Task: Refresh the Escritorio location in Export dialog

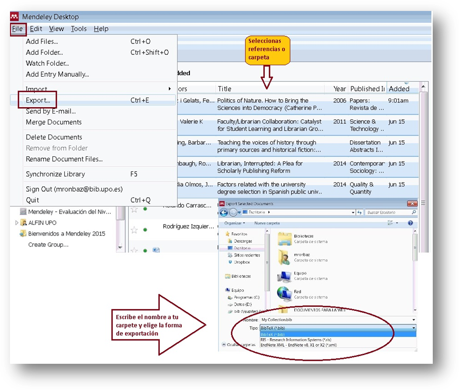Action: click(359, 213)
